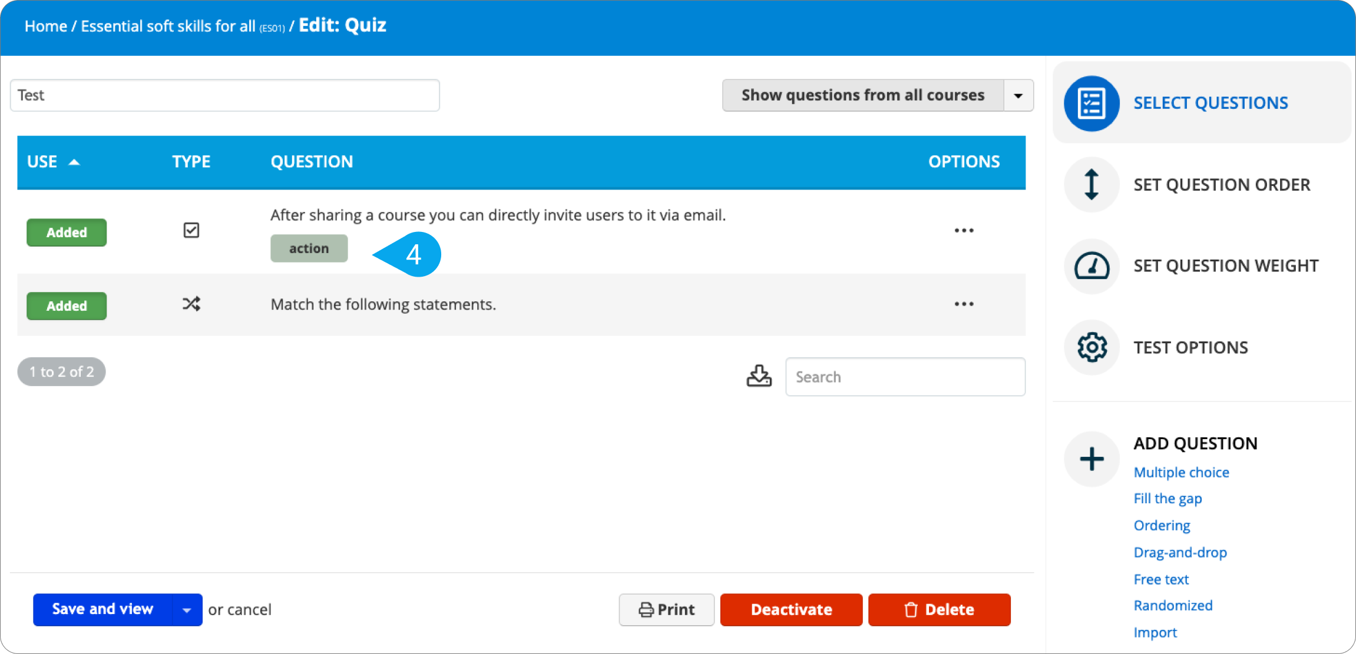1356x654 pixels.
Task: Click the printer icon on Print button
Action: [x=646, y=610]
